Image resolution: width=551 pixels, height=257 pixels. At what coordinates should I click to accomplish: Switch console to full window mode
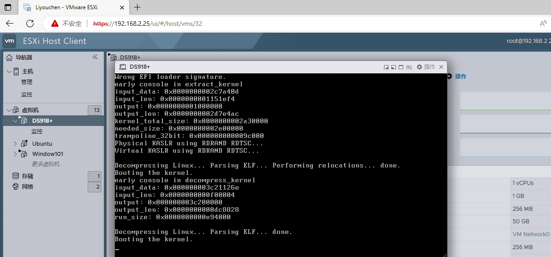coord(401,67)
